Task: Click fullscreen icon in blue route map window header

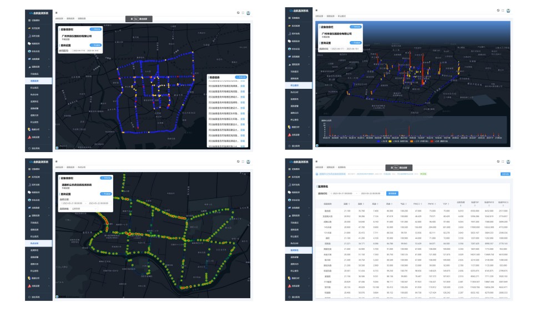Action: (243, 13)
